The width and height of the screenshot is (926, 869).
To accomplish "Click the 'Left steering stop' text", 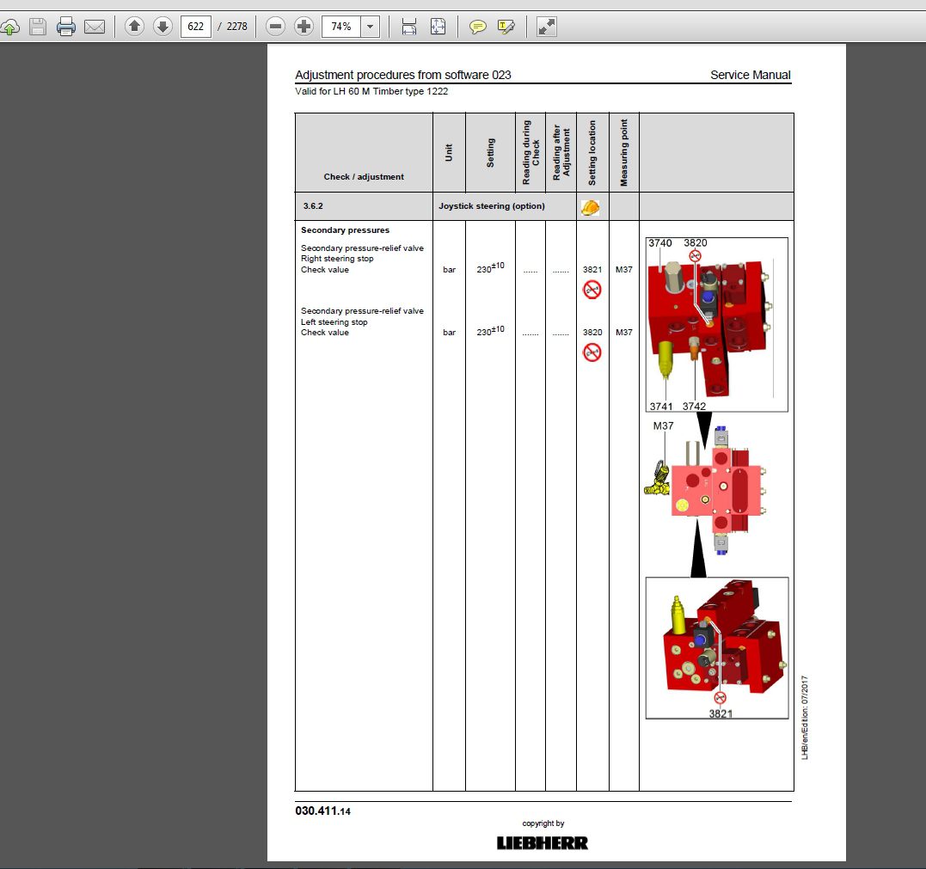I will (334, 321).
